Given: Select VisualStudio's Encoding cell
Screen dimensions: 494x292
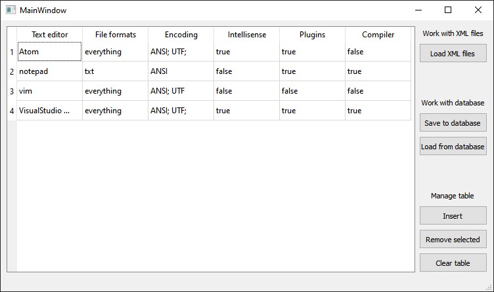Looking at the screenshot, I should tap(181, 111).
